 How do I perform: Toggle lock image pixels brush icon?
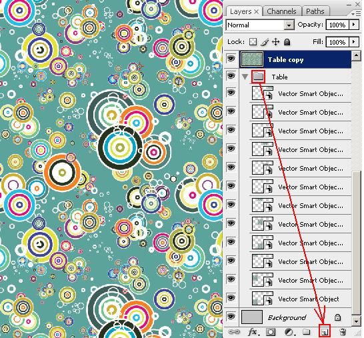265,42
